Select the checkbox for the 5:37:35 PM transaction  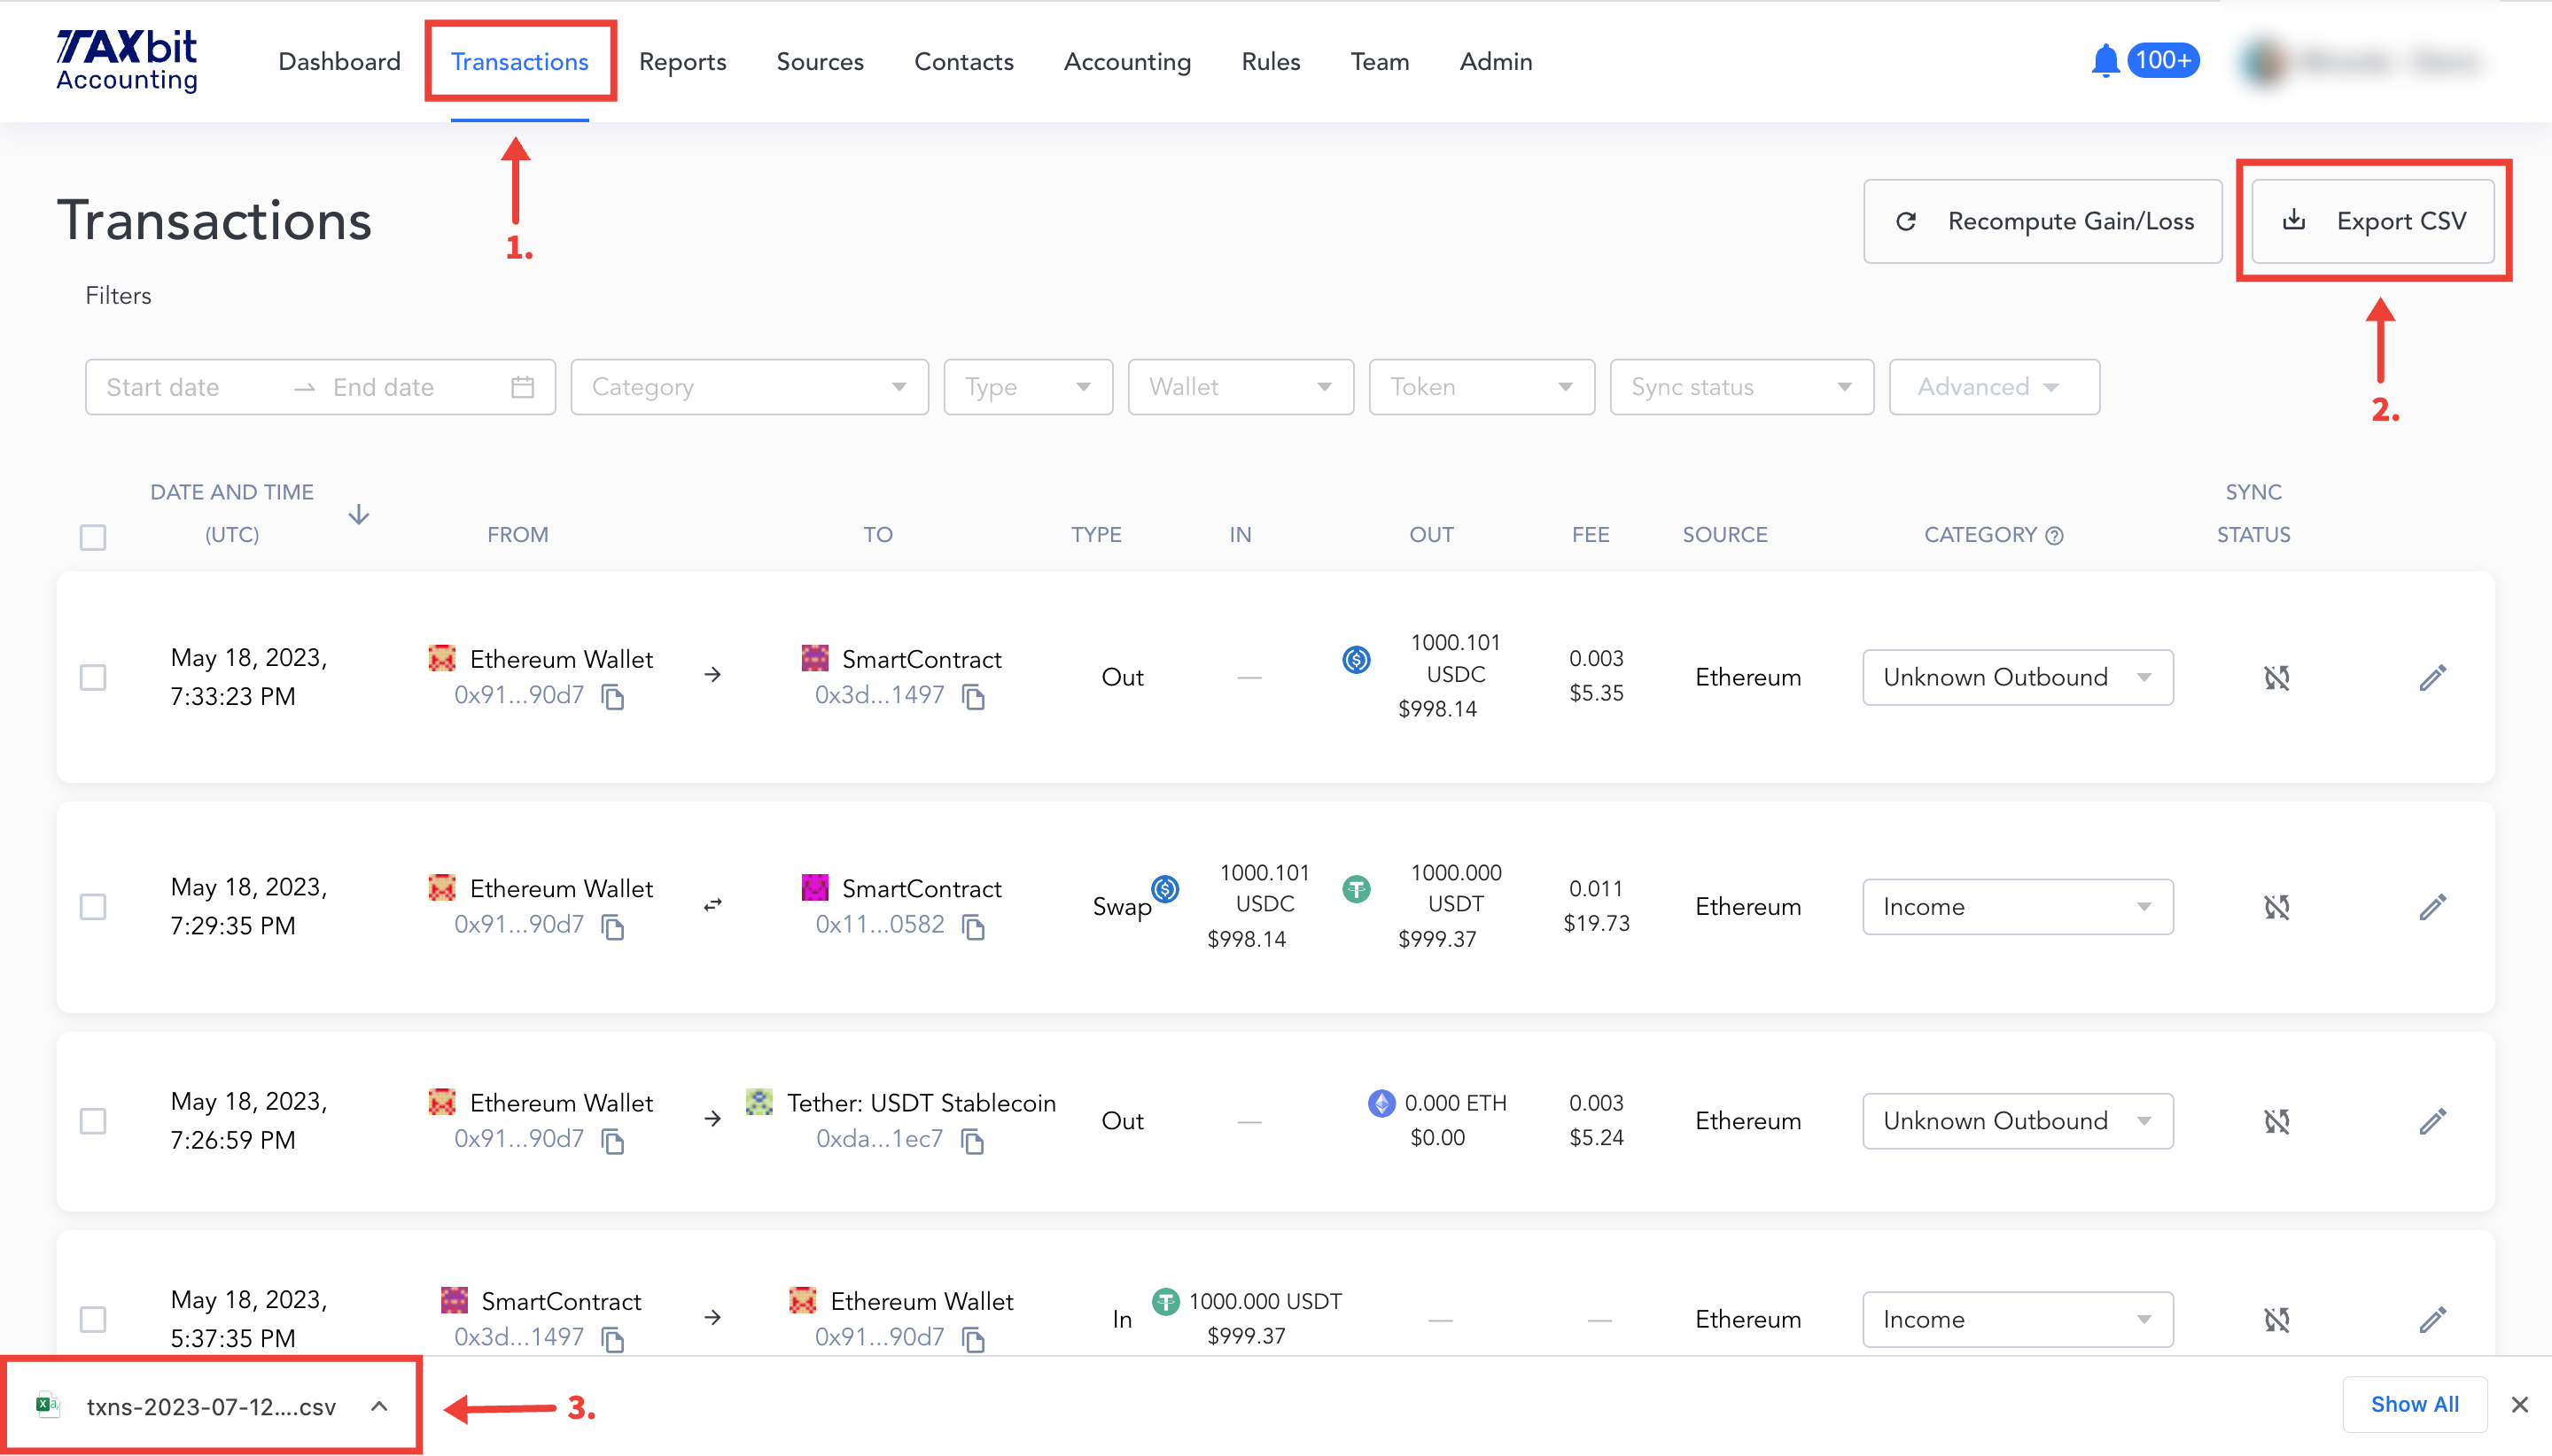pyautogui.click(x=93, y=1320)
